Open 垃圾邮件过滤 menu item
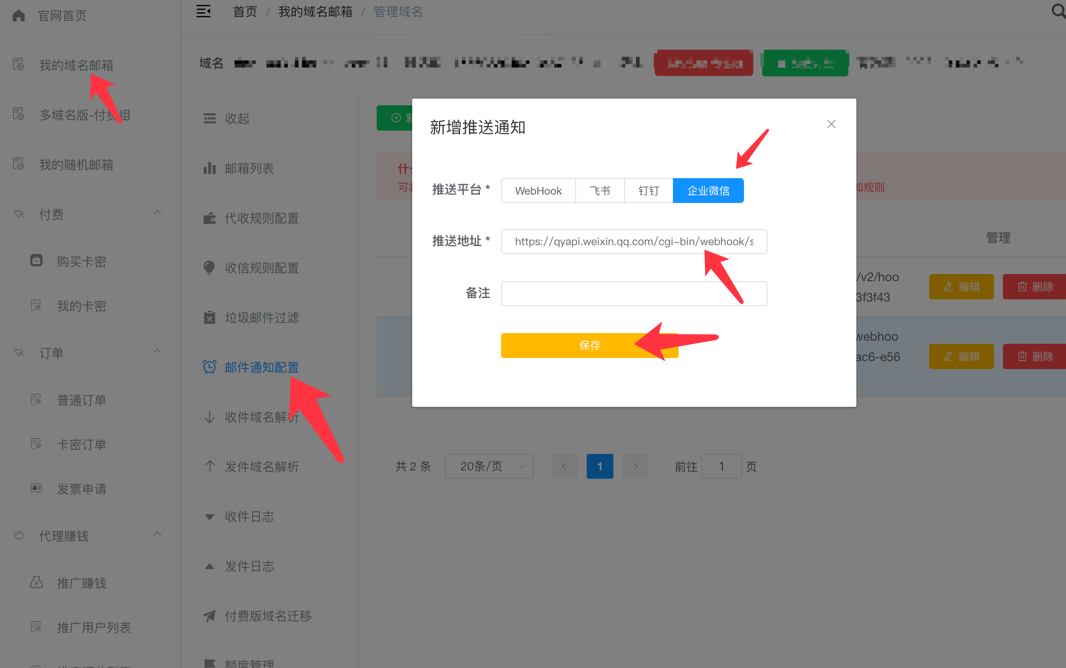1066x668 pixels. coord(262,318)
